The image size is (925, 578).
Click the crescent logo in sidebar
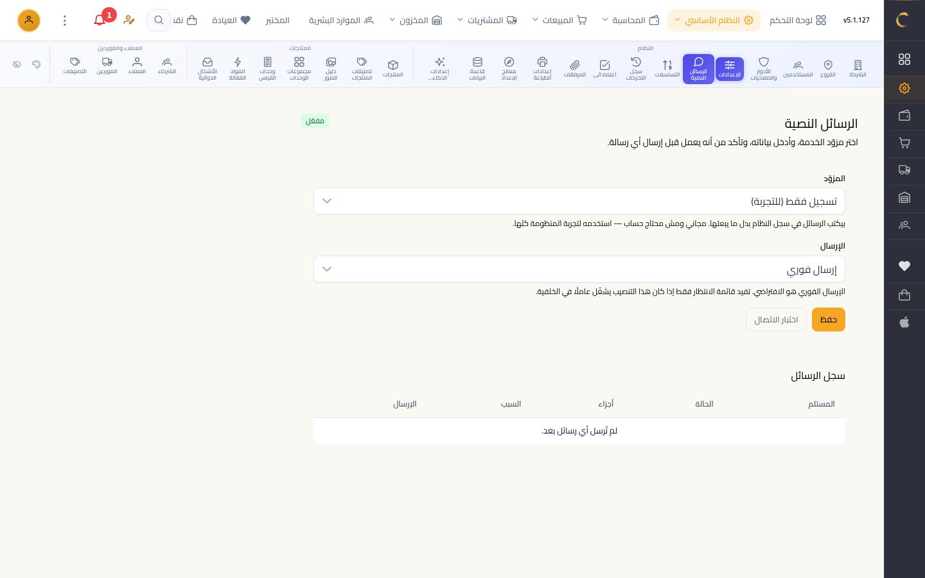903,20
